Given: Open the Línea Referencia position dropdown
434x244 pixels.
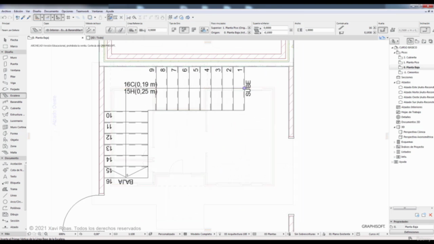Looking at the screenshot, I should 133,30.
